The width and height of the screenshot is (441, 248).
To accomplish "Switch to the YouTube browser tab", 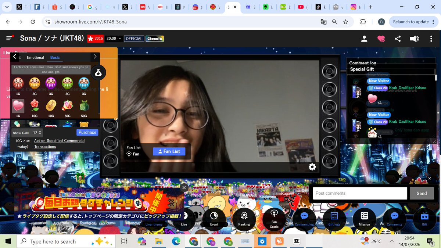I will click(x=305, y=7).
